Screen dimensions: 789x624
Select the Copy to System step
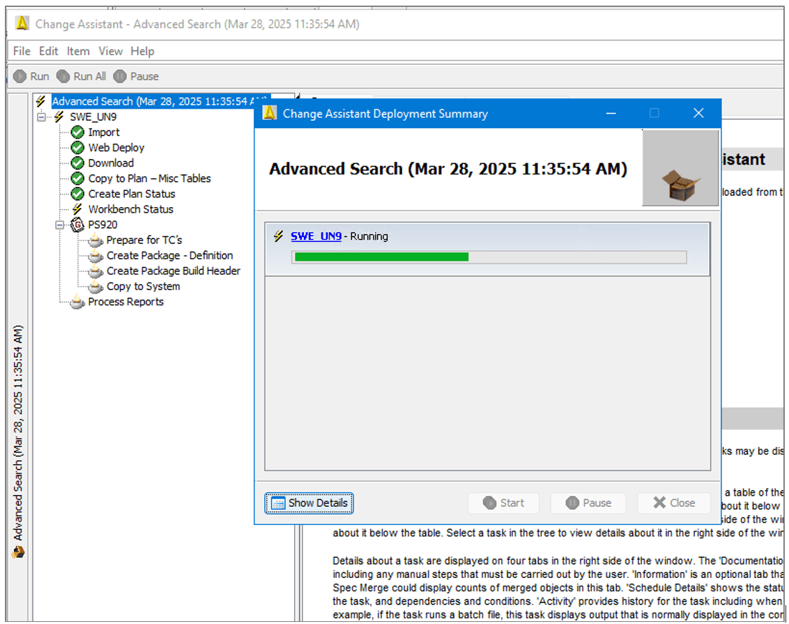(143, 287)
